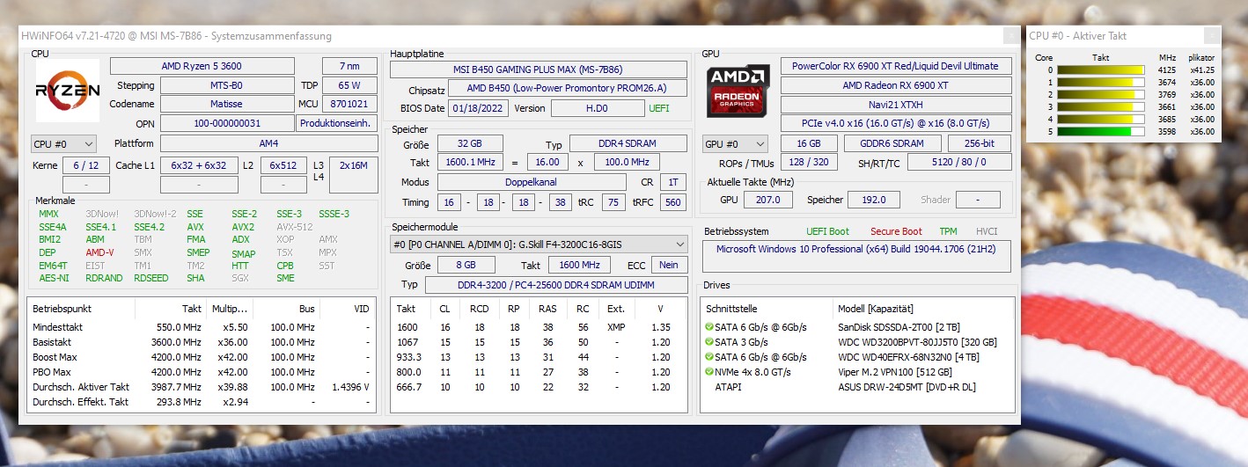Click the ECC value Nein
Viewport: 1248px width, 467px height.
pyautogui.click(x=669, y=265)
